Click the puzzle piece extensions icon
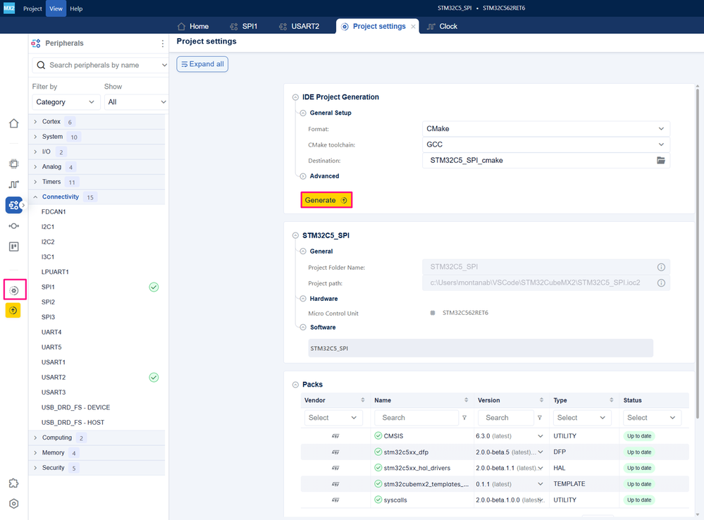704x520 pixels. coord(14,483)
